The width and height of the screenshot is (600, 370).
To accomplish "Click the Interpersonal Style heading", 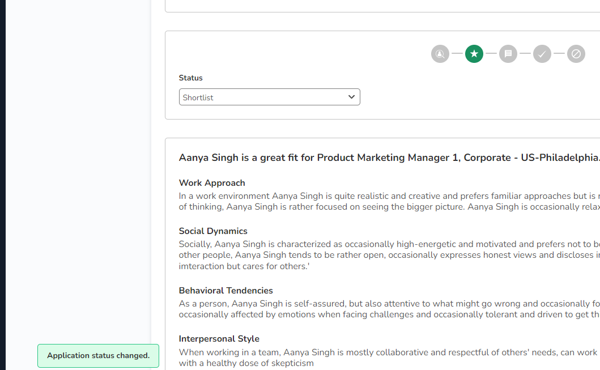I will [219, 339].
